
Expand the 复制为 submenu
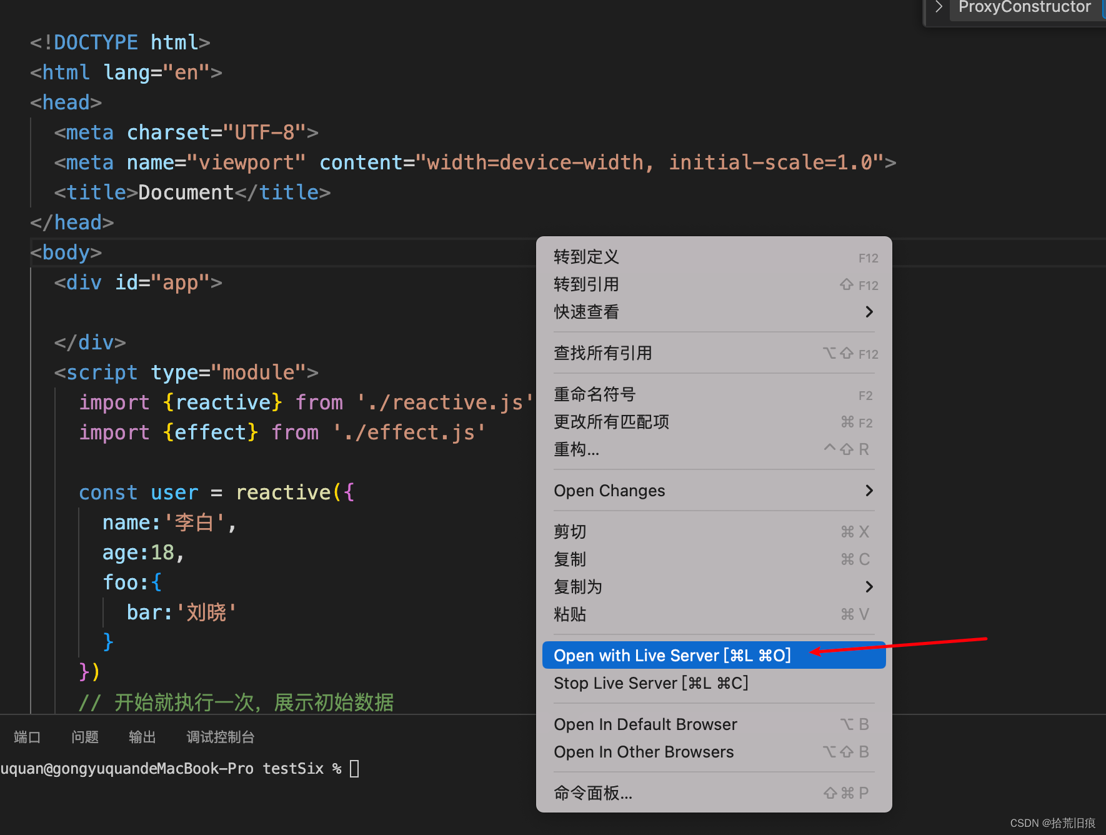(714, 587)
